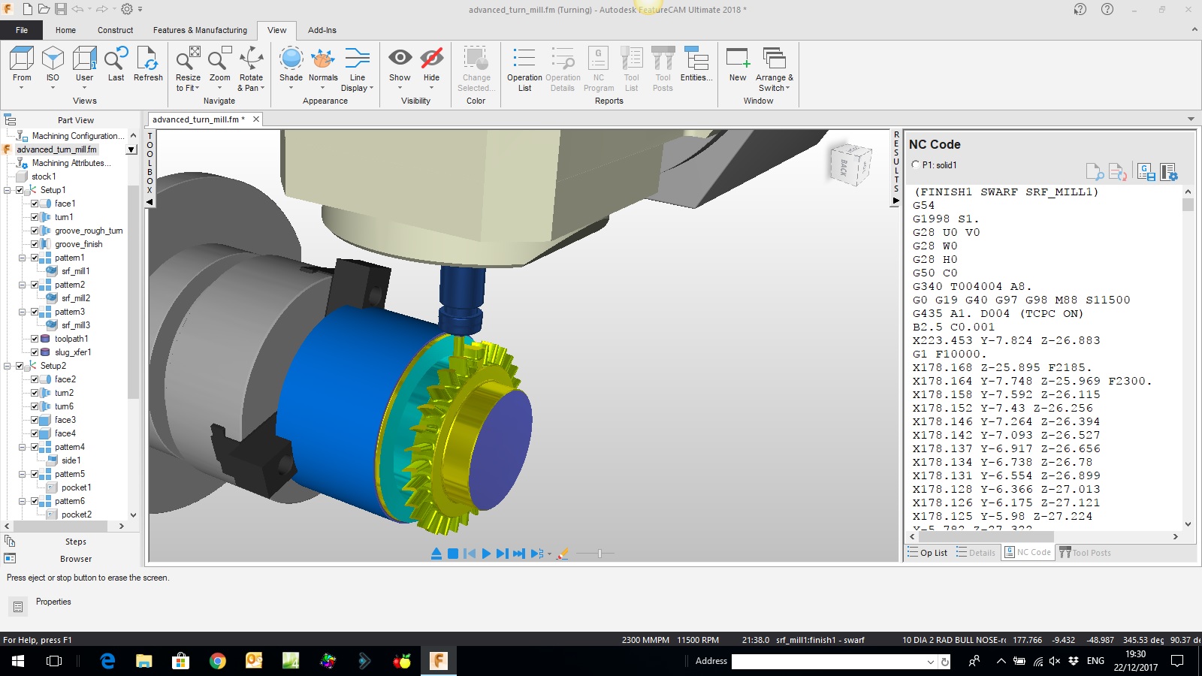Select the Resize to Fit tool
The image size is (1202, 676).
188,60
